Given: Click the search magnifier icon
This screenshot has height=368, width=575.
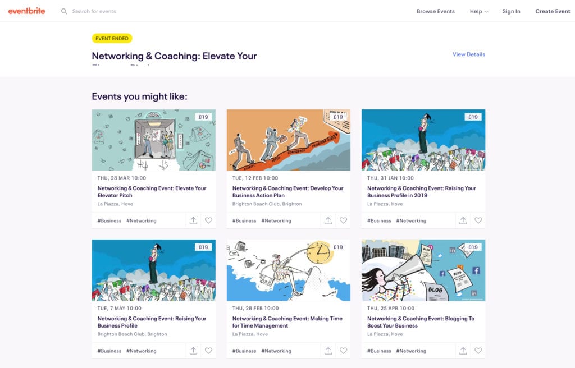Looking at the screenshot, I should point(63,11).
